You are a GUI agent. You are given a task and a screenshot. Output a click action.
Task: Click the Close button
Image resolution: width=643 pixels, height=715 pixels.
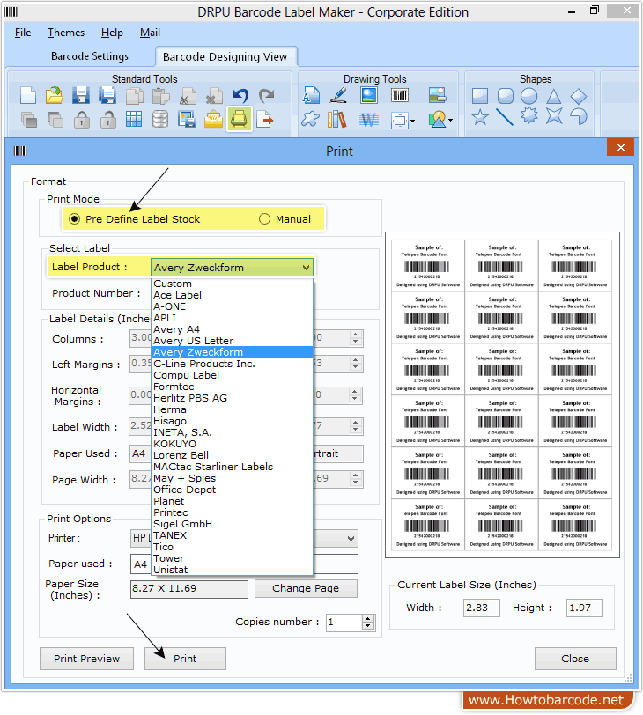tap(575, 659)
